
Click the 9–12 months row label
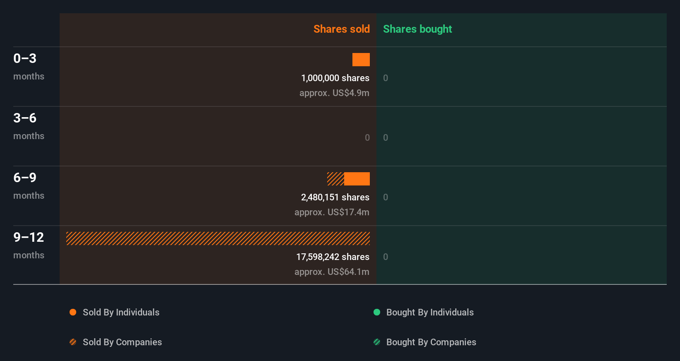click(x=29, y=245)
